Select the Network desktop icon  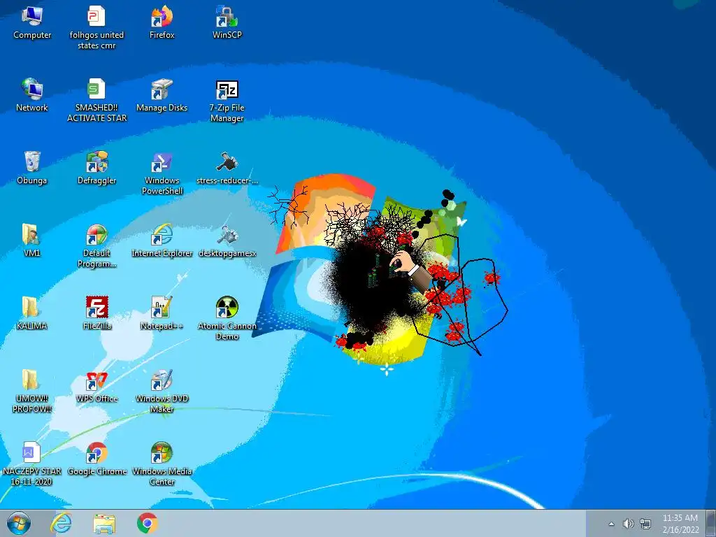point(32,95)
